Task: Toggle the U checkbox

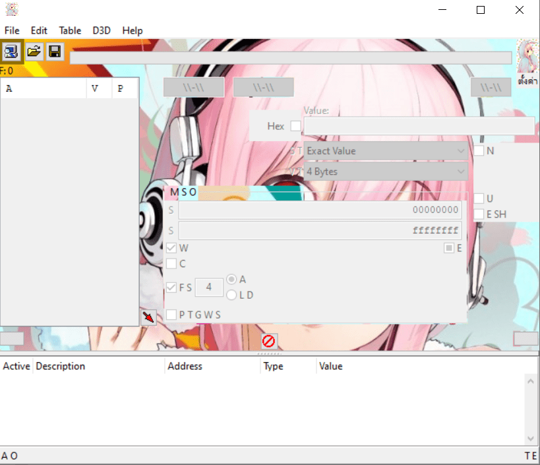Action: (x=479, y=199)
